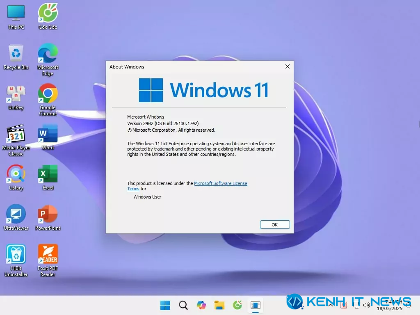The width and height of the screenshot is (420, 315).
Task: Open the This PC desktop icon
Action: [x=16, y=17]
